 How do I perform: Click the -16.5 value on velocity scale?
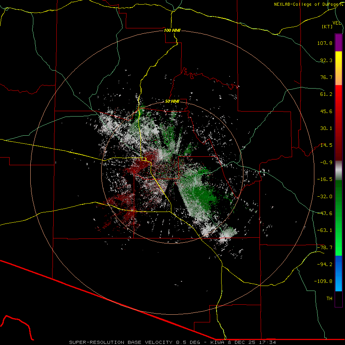325,179
